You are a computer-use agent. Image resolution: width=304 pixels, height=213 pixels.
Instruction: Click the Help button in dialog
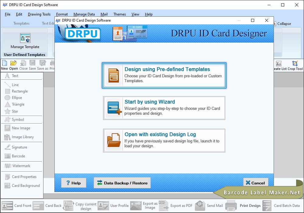(x=74, y=183)
